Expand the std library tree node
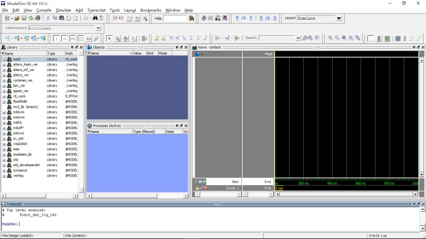Viewport: 426px width, 239px height. click(4, 160)
